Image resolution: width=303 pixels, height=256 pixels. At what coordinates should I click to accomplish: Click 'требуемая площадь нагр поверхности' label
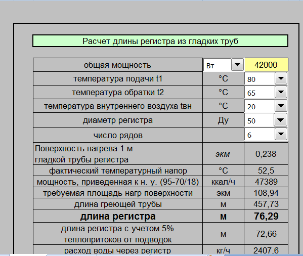coord(118,193)
